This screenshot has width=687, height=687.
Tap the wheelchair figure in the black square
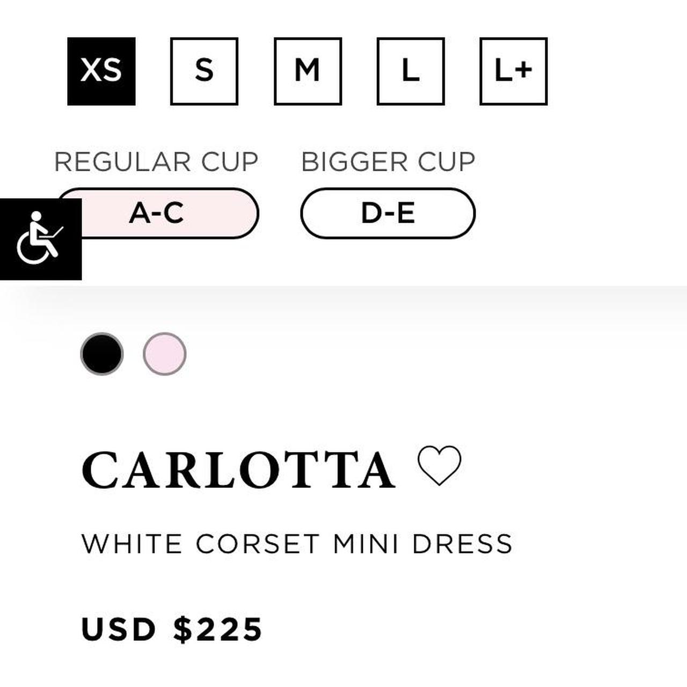[40, 239]
